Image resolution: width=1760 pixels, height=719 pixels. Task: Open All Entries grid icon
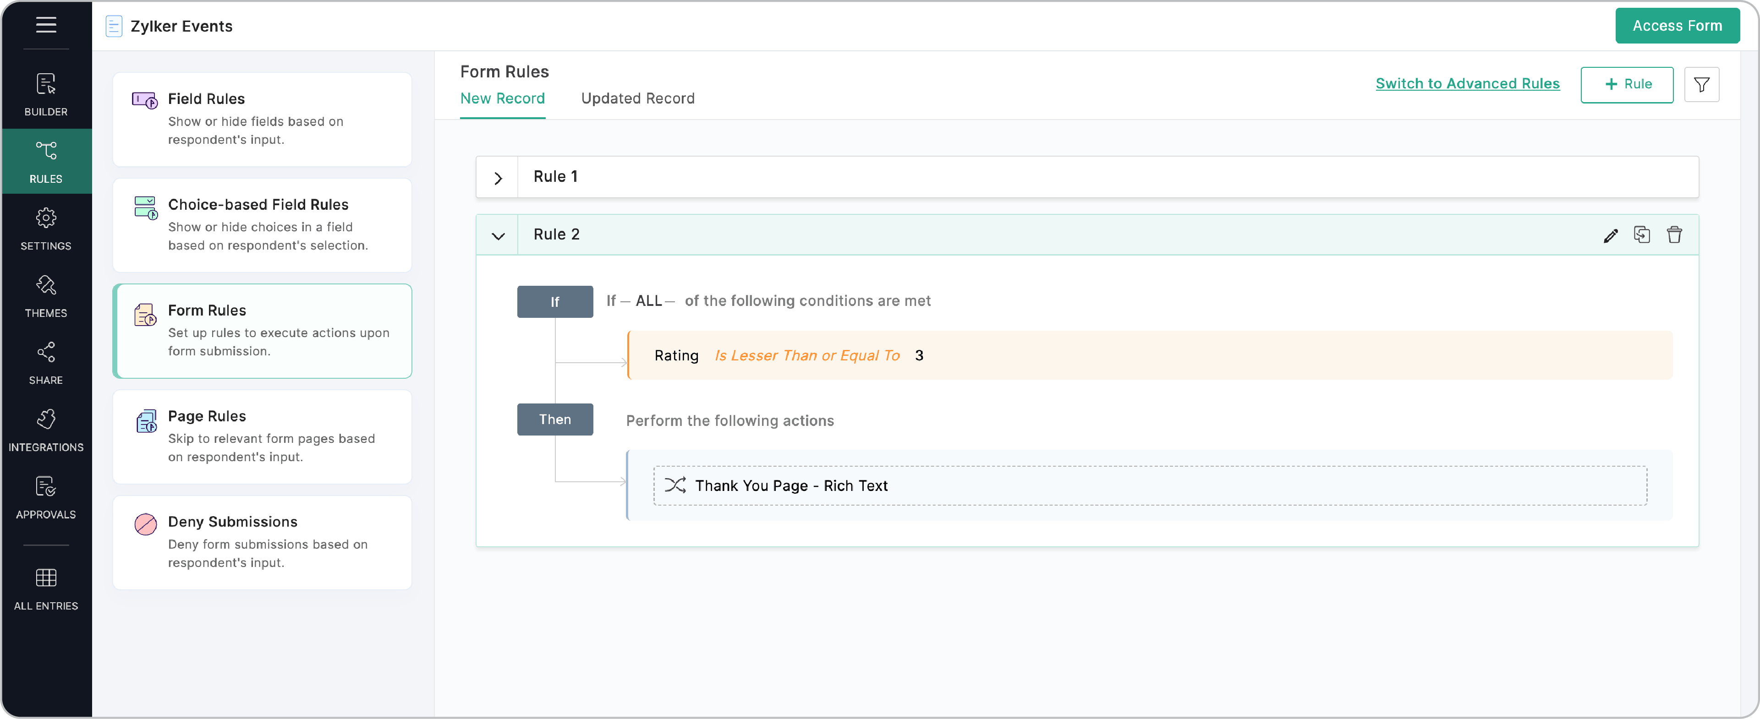(x=46, y=588)
